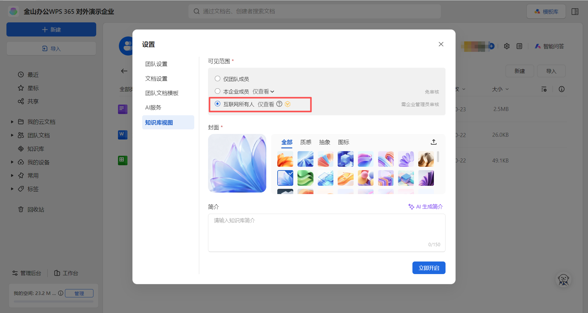
Task: Select the 知识库视图 section
Action: point(168,122)
